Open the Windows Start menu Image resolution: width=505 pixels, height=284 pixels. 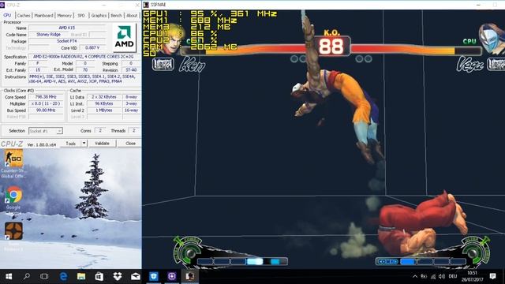click(9, 276)
